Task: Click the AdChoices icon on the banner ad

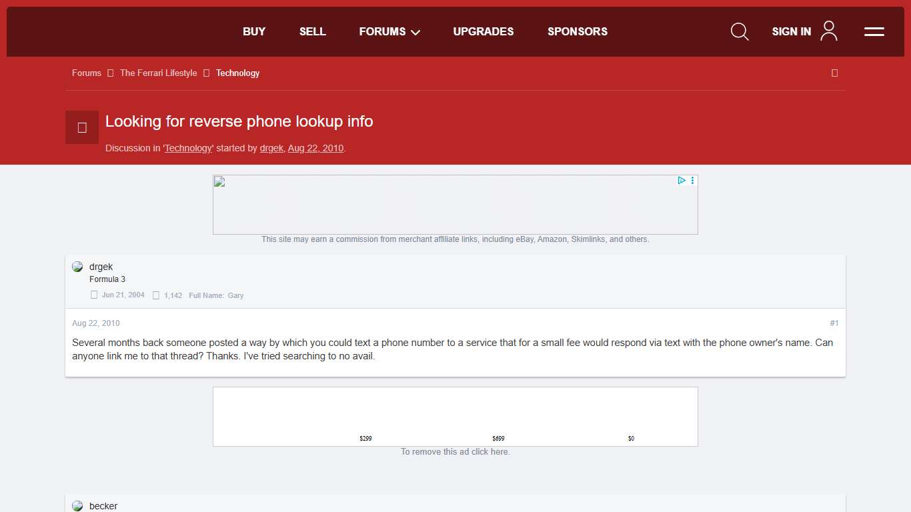Action: click(681, 180)
